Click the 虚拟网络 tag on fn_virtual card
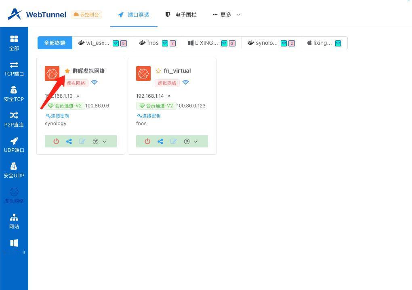412x290 pixels. point(167,83)
